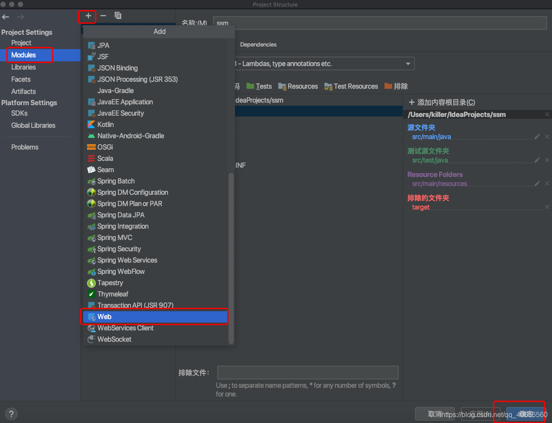The image size is (552, 423).
Task: Mark folder as Tests
Action: pyautogui.click(x=259, y=86)
